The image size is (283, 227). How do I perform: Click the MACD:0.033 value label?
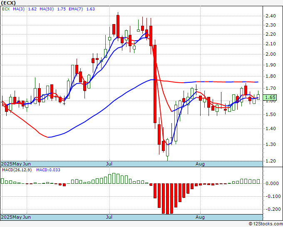click(x=48, y=170)
